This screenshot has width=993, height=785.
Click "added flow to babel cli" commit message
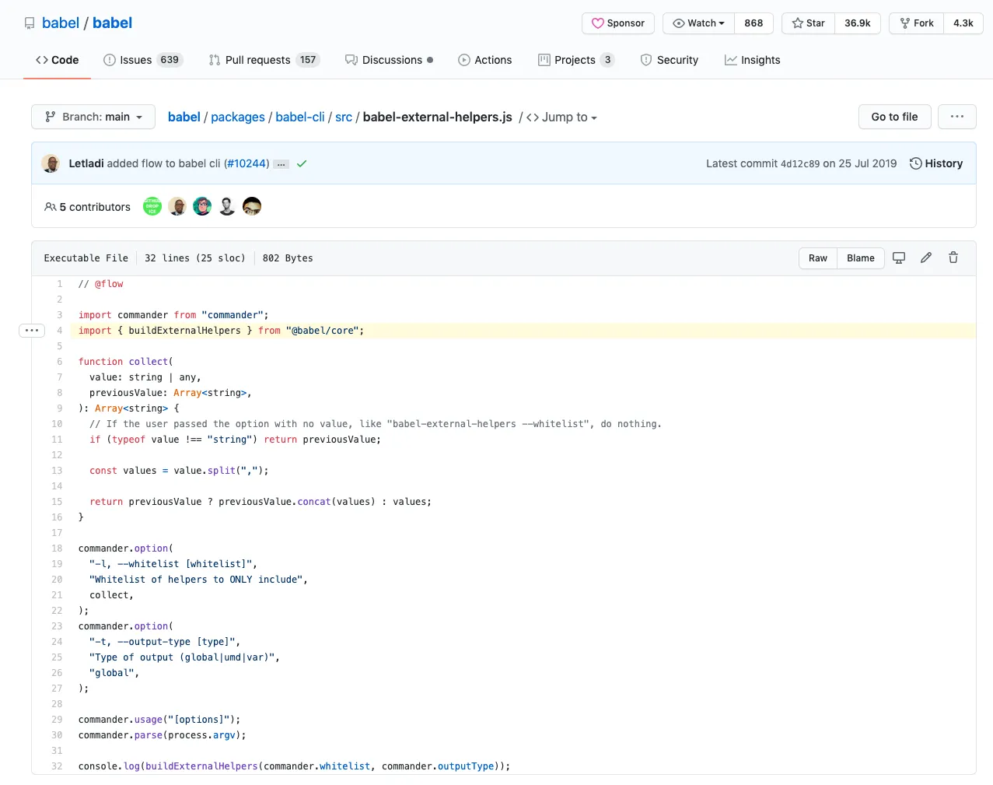coord(164,163)
